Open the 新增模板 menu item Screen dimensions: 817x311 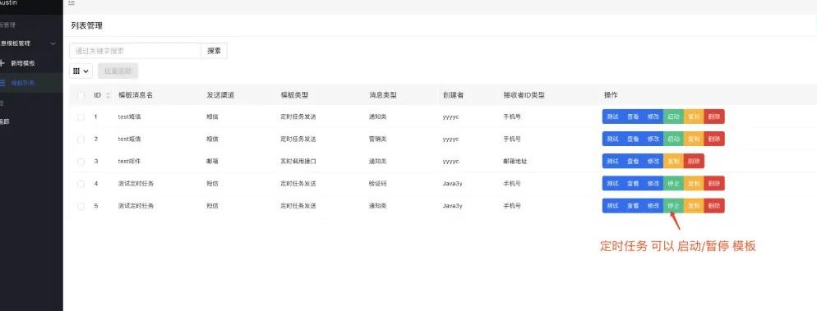[x=23, y=63]
